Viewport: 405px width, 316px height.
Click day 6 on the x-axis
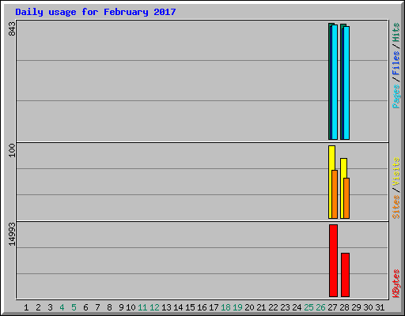[85, 307]
